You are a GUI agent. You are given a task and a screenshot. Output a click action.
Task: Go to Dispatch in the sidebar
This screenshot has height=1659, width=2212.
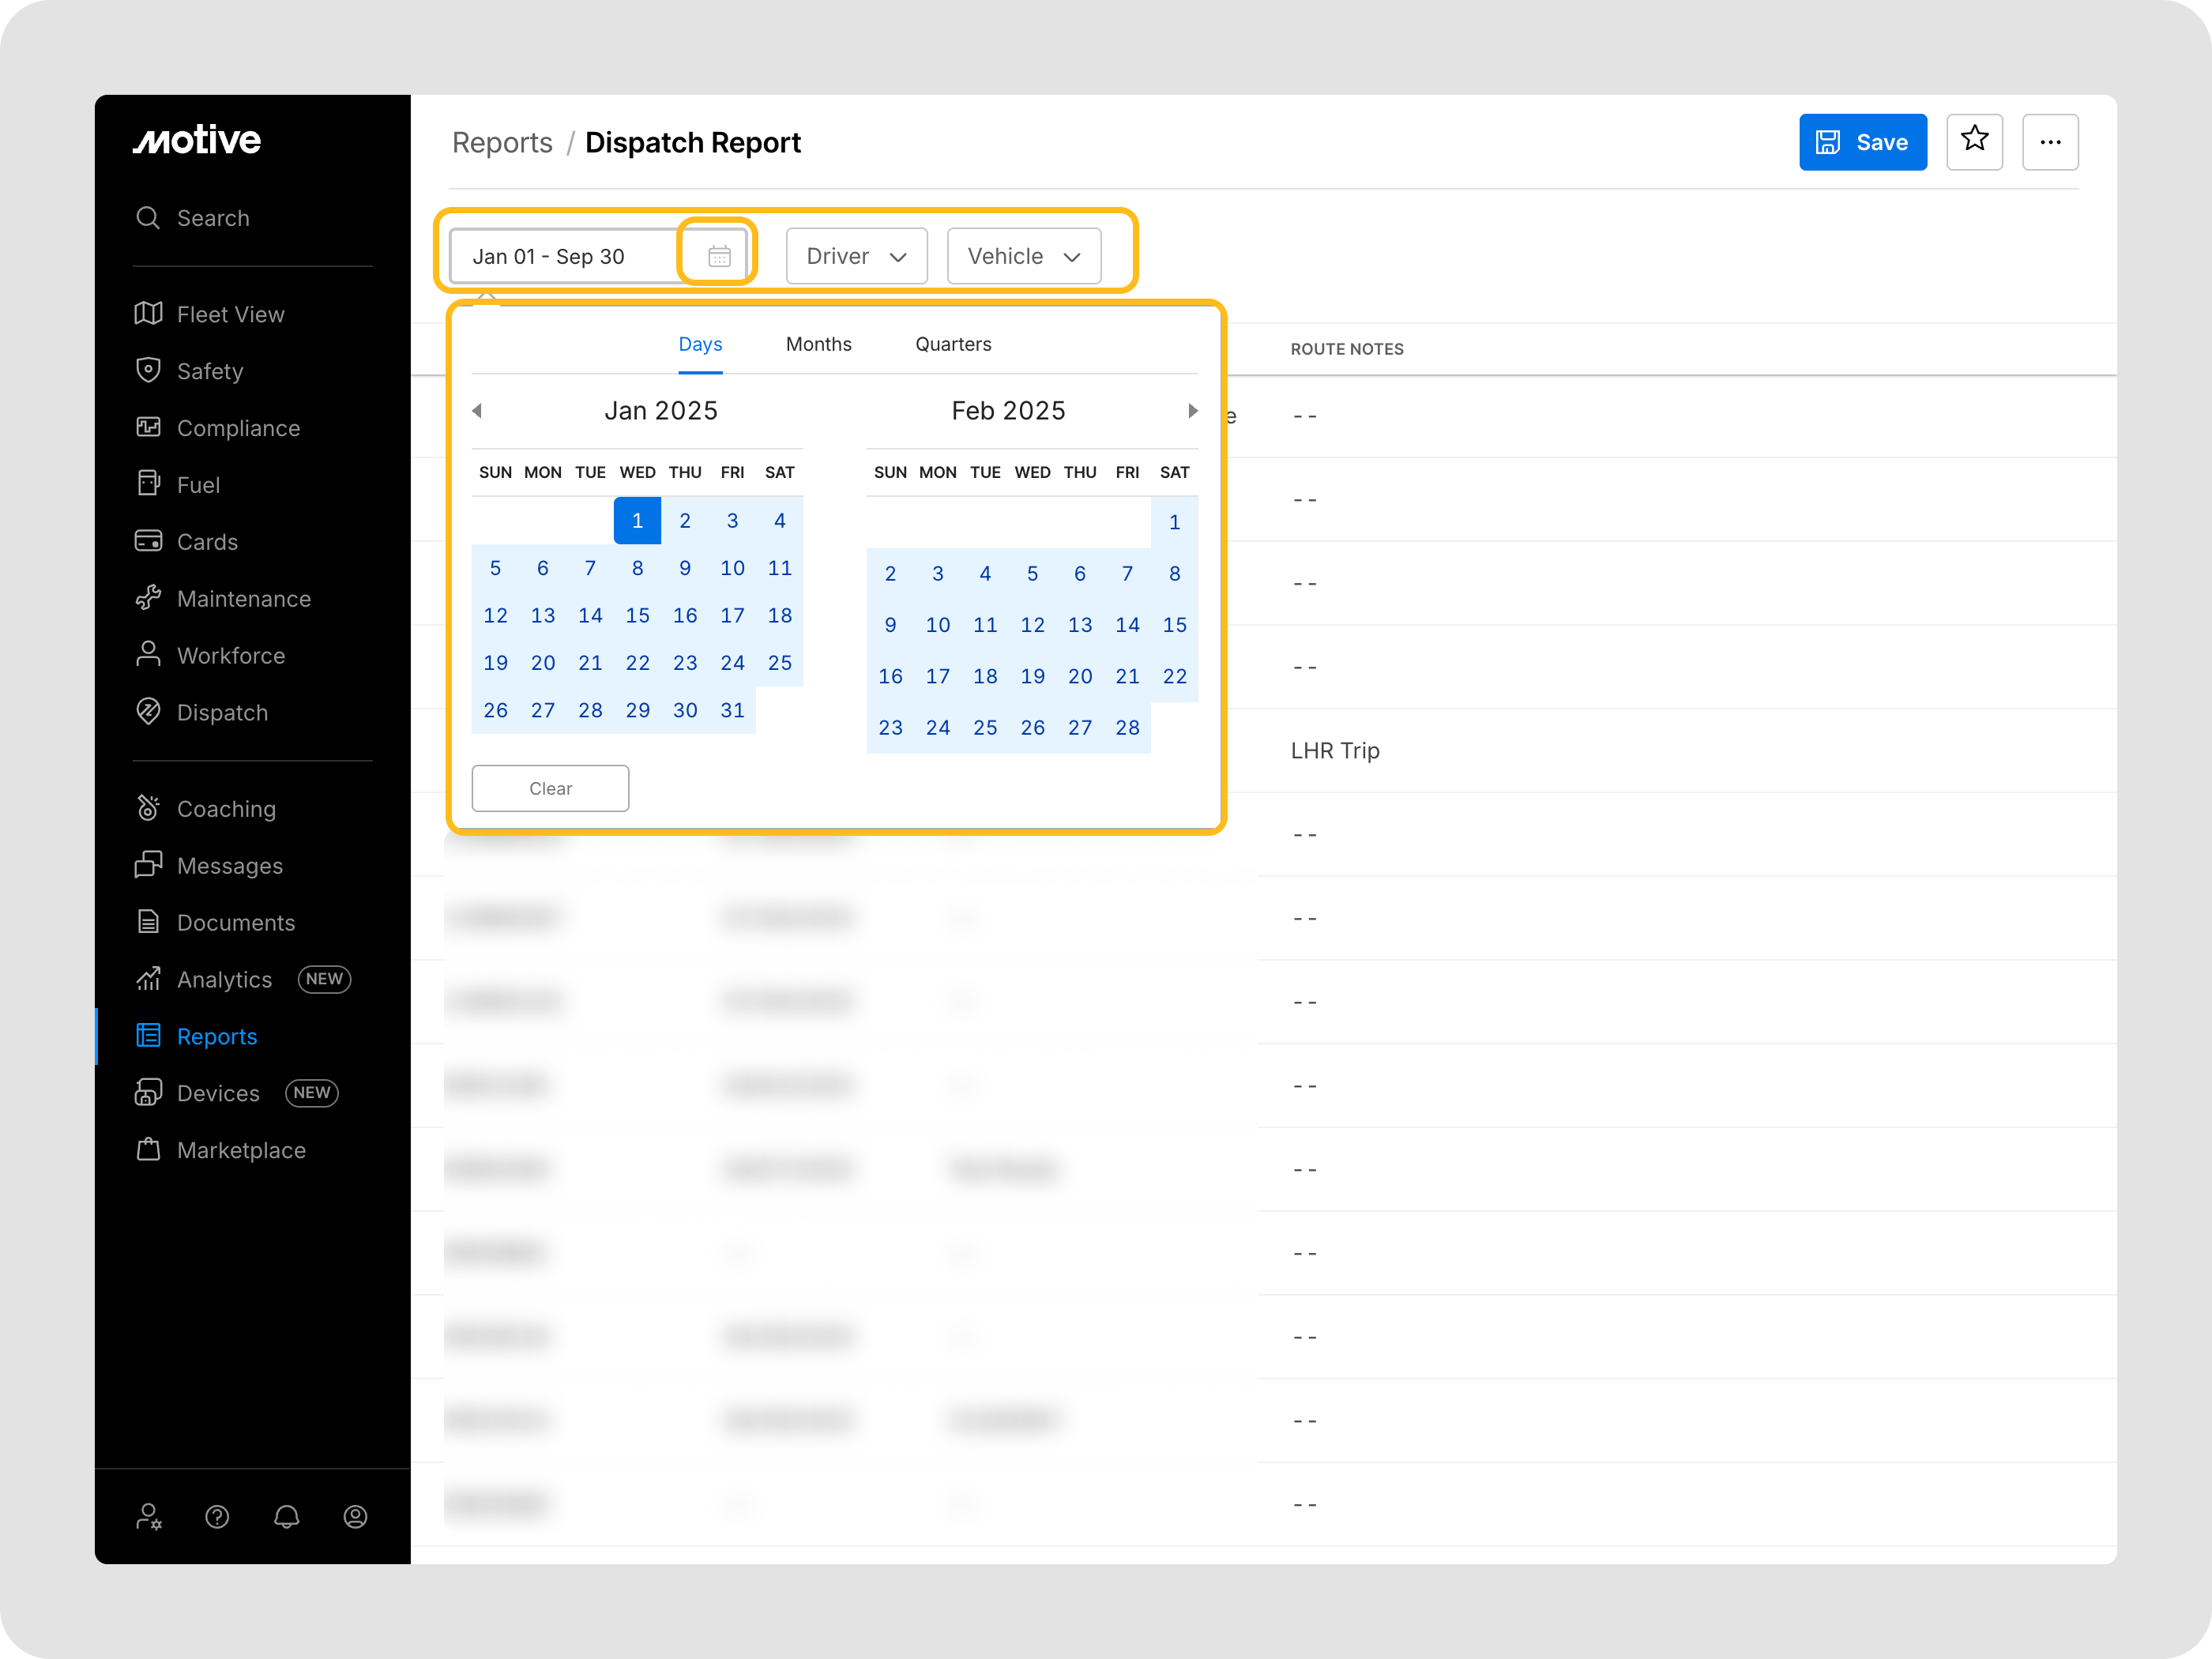click(222, 712)
